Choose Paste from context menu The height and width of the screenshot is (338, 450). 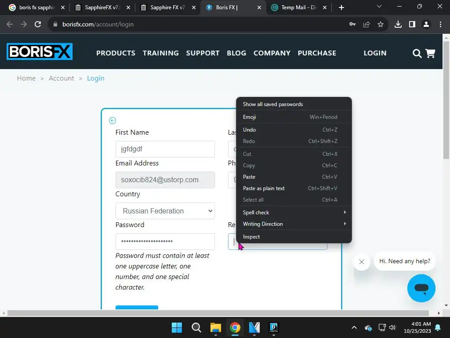tap(294, 177)
